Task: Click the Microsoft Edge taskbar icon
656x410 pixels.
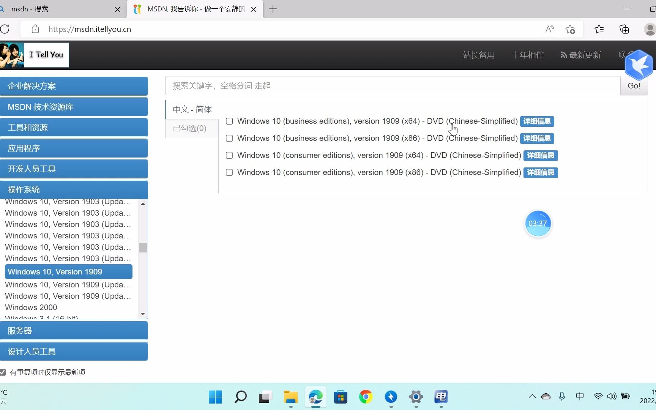Action: tap(315, 397)
